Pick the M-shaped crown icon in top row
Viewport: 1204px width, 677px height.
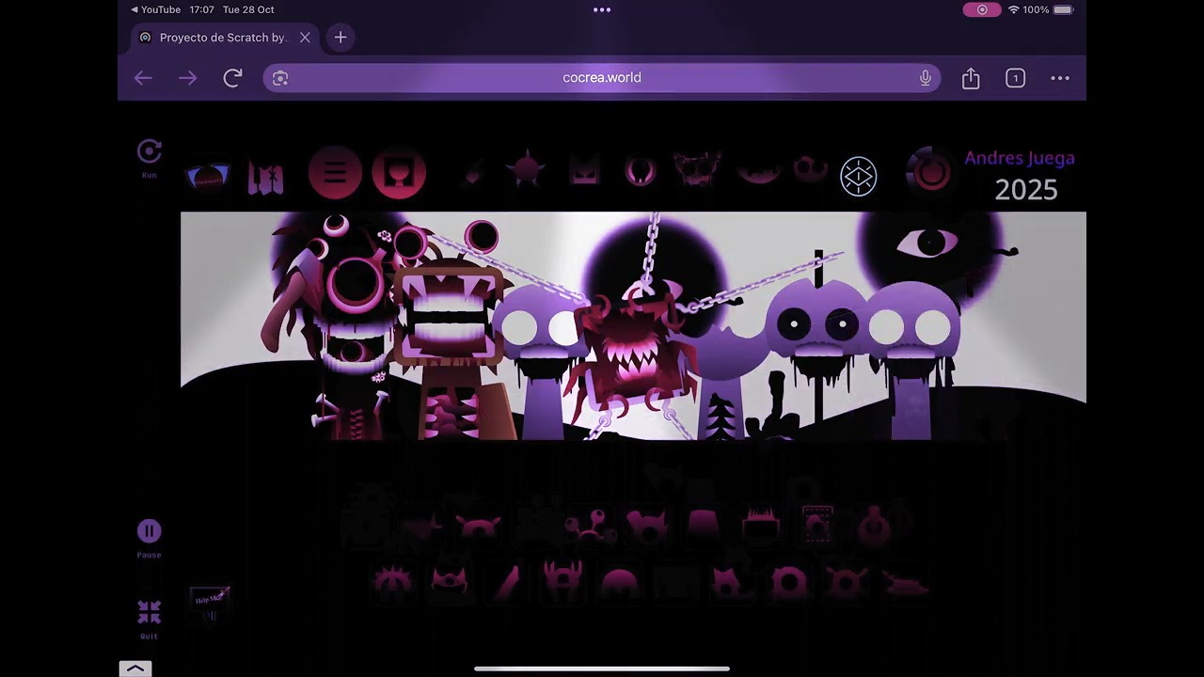(x=584, y=170)
